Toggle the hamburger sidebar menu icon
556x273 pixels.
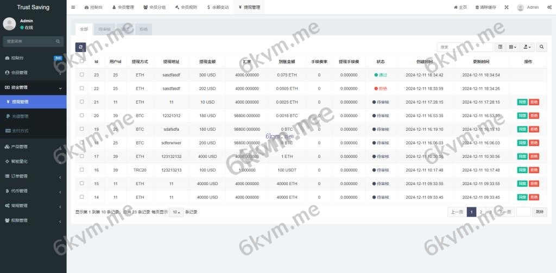coord(73,7)
